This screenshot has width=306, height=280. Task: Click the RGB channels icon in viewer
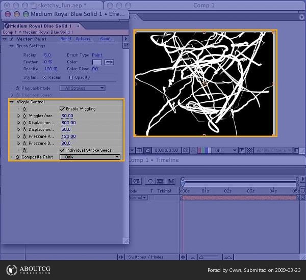click(x=205, y=150)
